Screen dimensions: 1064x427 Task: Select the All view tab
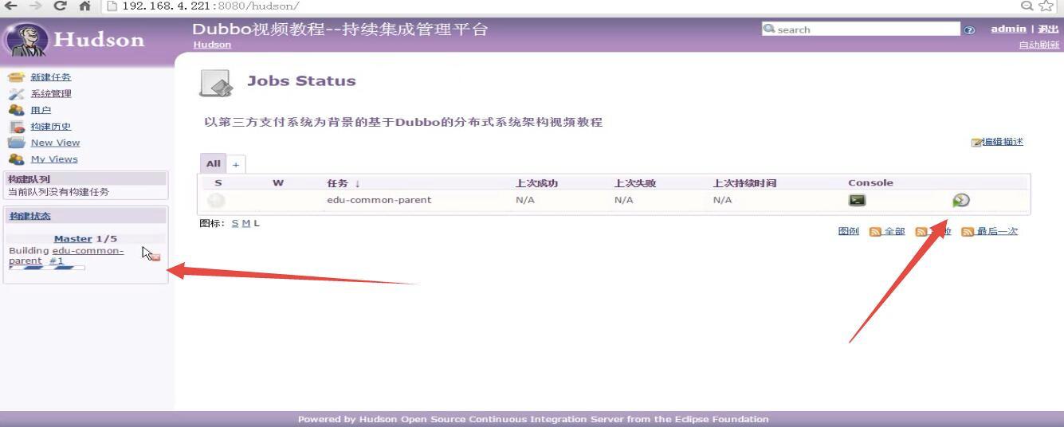[x=213, y=163]
